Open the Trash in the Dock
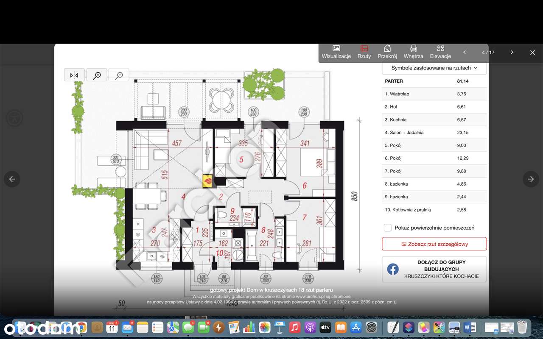Image resolution: width=543 pixels, height=339 pixels. tap(522, 327)
